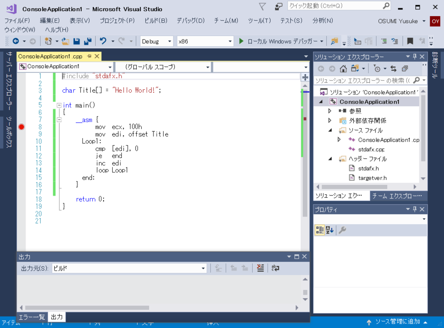Collapse the main() function outline box

coord(59,105)
